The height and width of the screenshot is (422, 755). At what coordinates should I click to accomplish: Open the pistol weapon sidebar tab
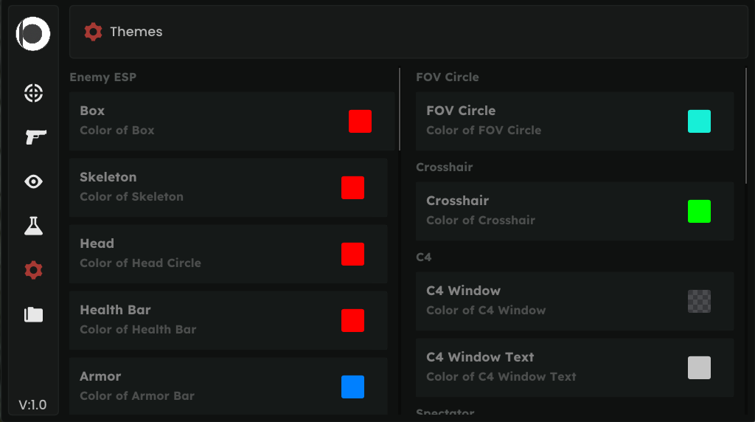(35, 136)
